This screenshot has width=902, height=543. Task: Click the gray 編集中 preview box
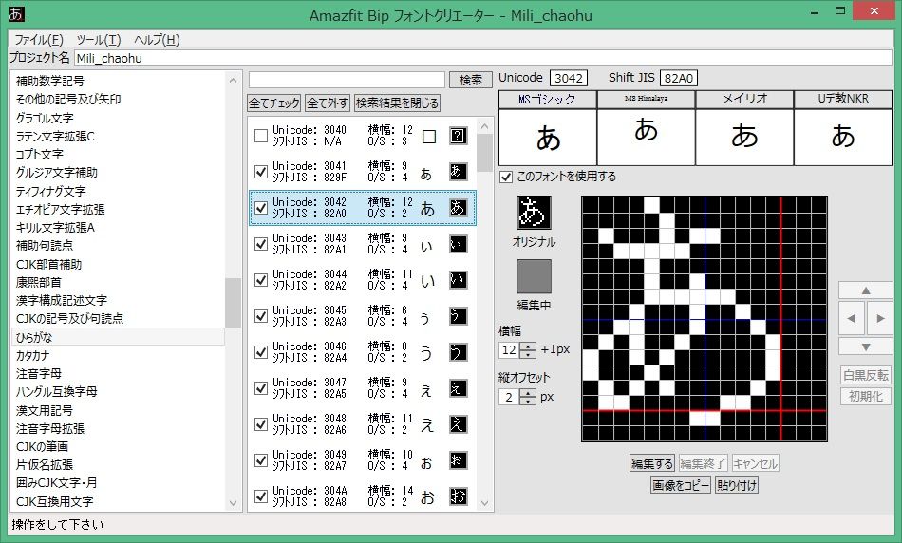click(x=534, y=276)
